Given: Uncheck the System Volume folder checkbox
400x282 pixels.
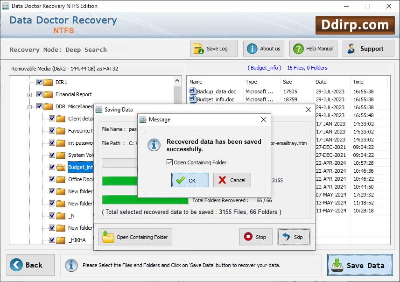Looking at the screenshot, I should [x=52, y=155].
